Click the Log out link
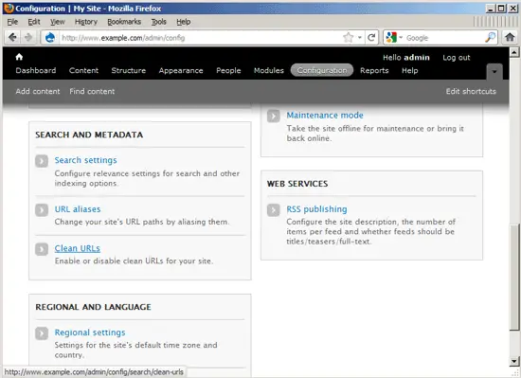The width and height of the screenshot is (521, 378). tap(457, 58)
